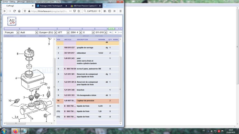Screen dimensions: 239x134
Task: Open the network tray icon
Action: (x=215, y=131)
